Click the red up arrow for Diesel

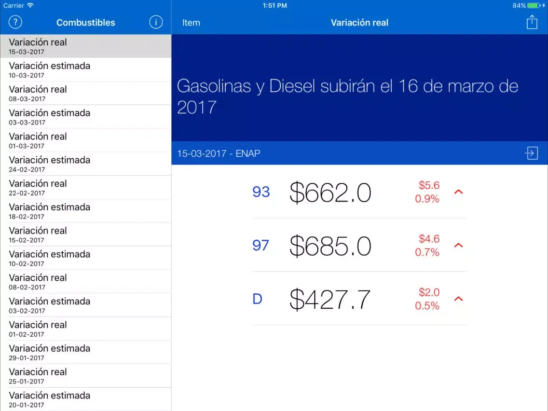point(459,299)
